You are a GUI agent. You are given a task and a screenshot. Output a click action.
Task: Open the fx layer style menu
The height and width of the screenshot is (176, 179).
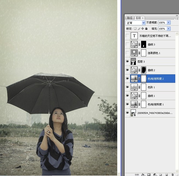pyautogui.click(x=143, y=175)
